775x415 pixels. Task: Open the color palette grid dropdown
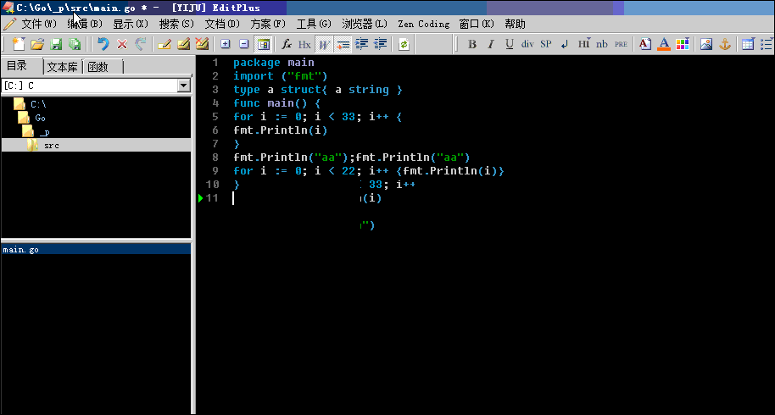click(683, 44)
